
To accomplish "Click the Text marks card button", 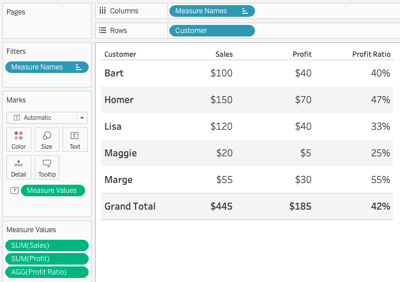I will 75,140.
